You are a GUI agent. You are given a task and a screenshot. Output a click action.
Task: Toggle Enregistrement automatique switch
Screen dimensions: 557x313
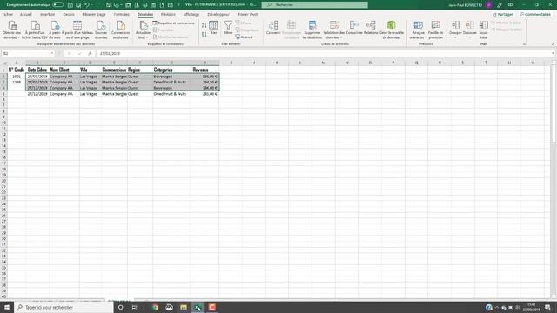[x=58, y=5]
